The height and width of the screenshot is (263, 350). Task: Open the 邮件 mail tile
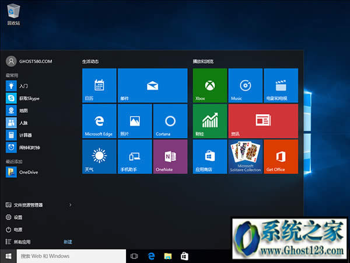[x=152, y=85]
